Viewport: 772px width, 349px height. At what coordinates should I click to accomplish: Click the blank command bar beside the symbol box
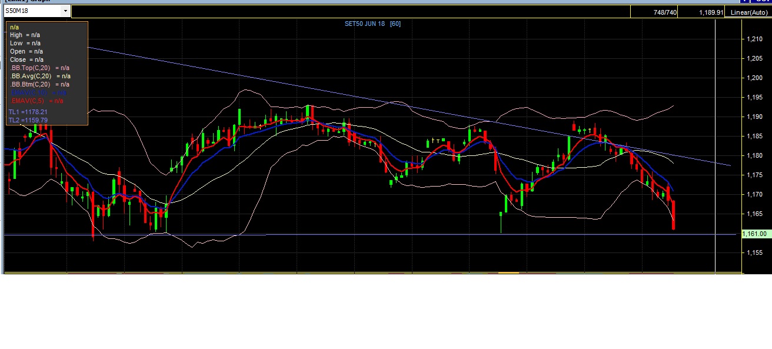point(350,12)
